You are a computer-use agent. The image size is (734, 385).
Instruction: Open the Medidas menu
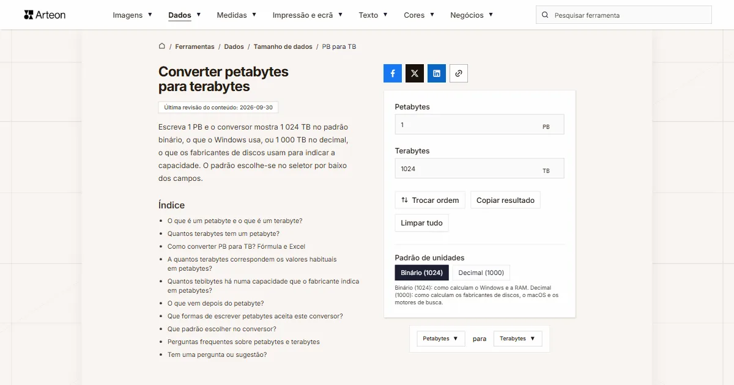tap(237, 15)
